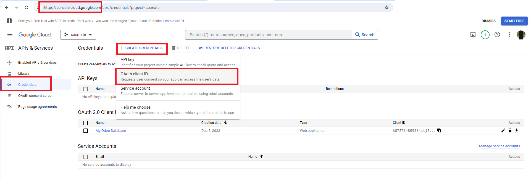Click the START FREE button
This screenshot has width=531, height=179.
[514, 21]
